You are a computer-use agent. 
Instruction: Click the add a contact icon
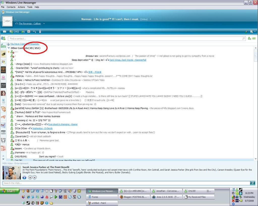pyautogui.click(x=249, y=38)
